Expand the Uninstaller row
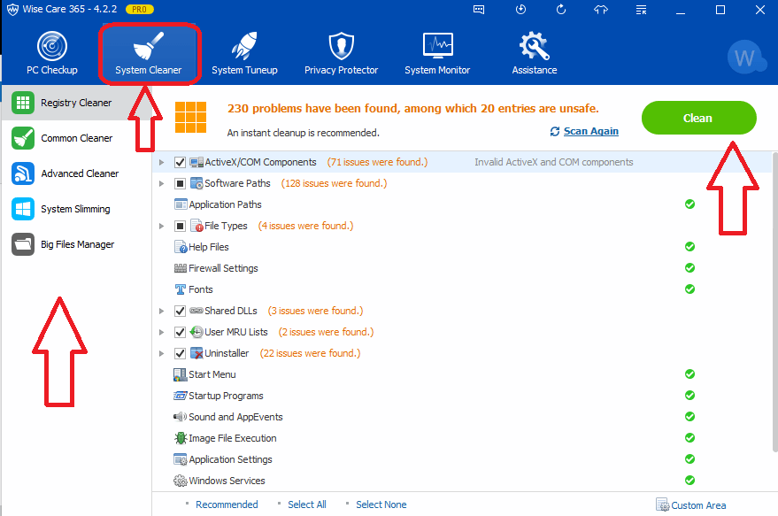 [x=161, y=354]
